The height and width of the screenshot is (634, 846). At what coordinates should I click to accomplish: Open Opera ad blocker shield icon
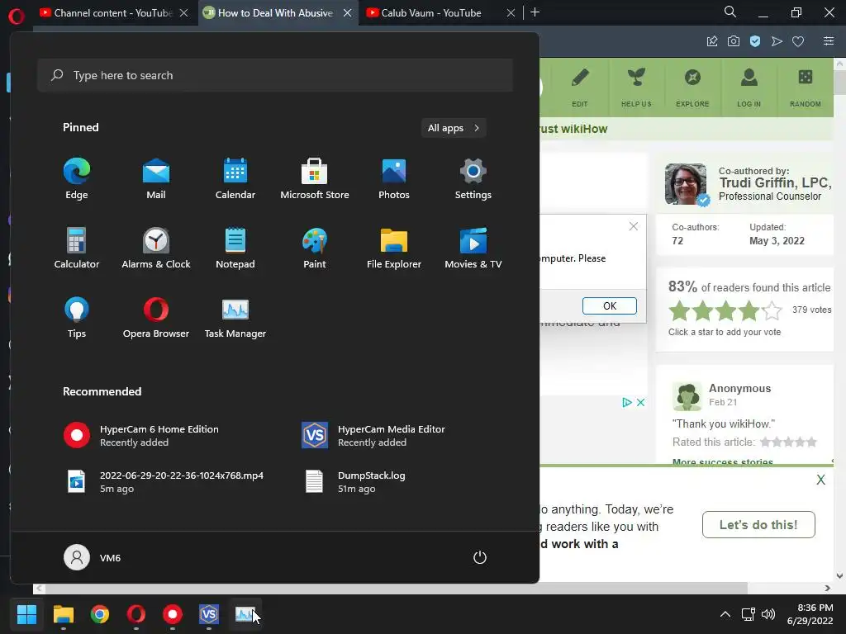[x=755, y=41]
